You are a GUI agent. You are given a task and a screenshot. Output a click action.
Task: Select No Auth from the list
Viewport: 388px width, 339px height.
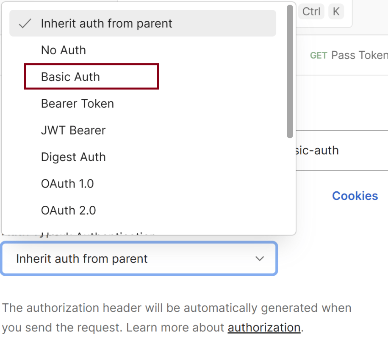pyautogui.click(x=63, y=50)
